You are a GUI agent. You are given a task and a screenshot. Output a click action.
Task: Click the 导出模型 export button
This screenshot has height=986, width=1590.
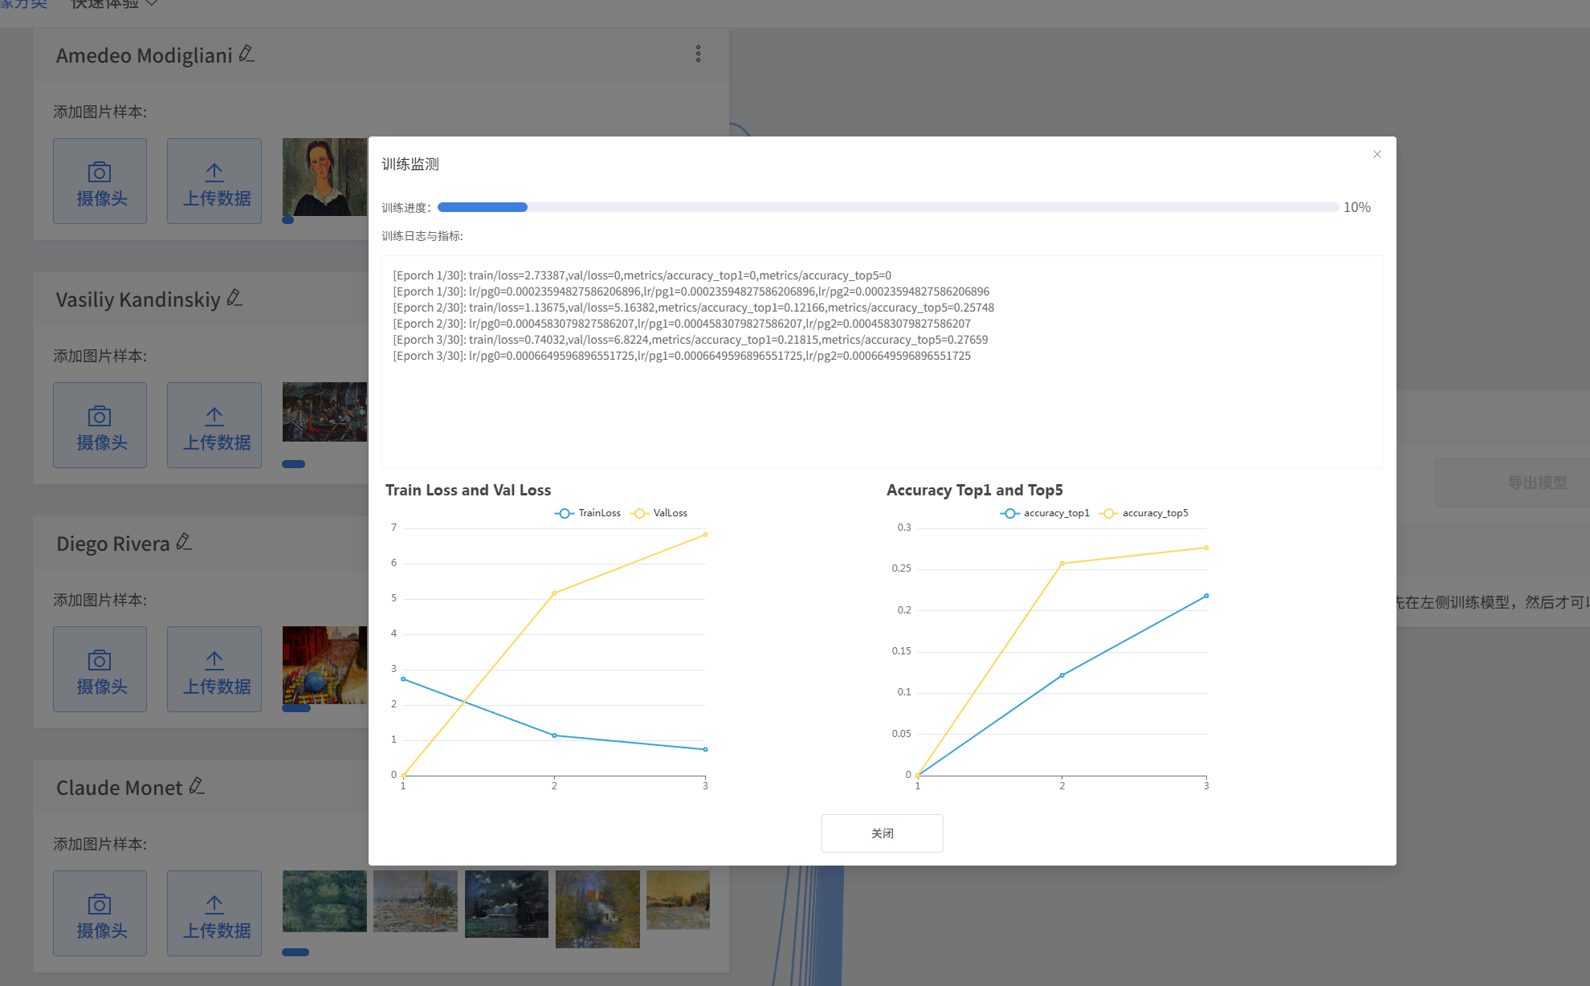click(x=1535, y=483)
